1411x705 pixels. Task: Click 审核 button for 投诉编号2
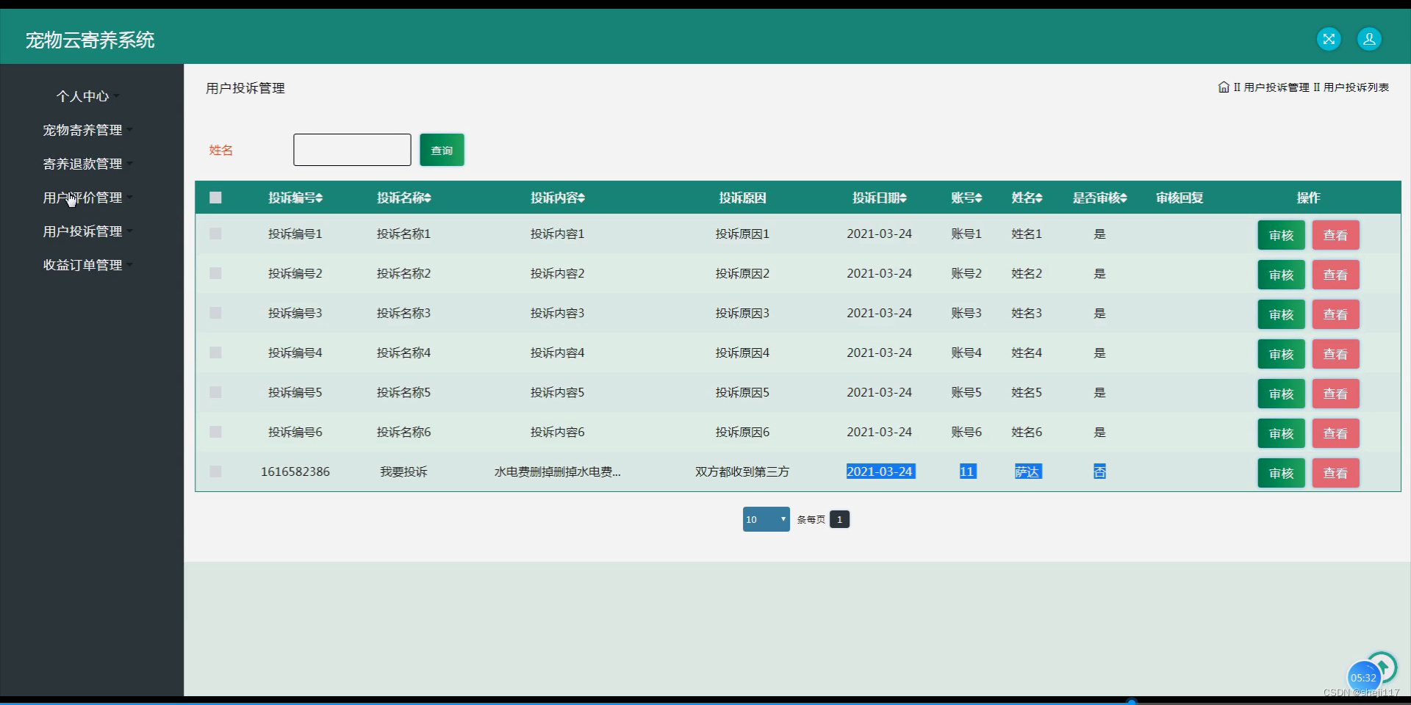pos(1281,275)
